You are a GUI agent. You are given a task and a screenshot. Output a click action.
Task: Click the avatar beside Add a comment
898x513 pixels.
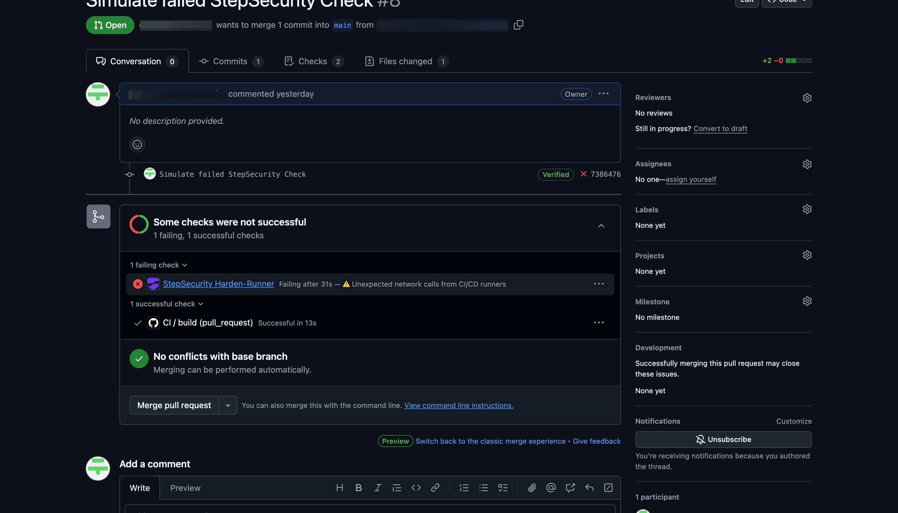(x=98, y=469)
